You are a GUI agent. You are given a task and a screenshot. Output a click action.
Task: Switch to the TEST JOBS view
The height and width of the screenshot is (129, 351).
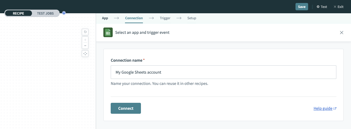click(45, 13)
